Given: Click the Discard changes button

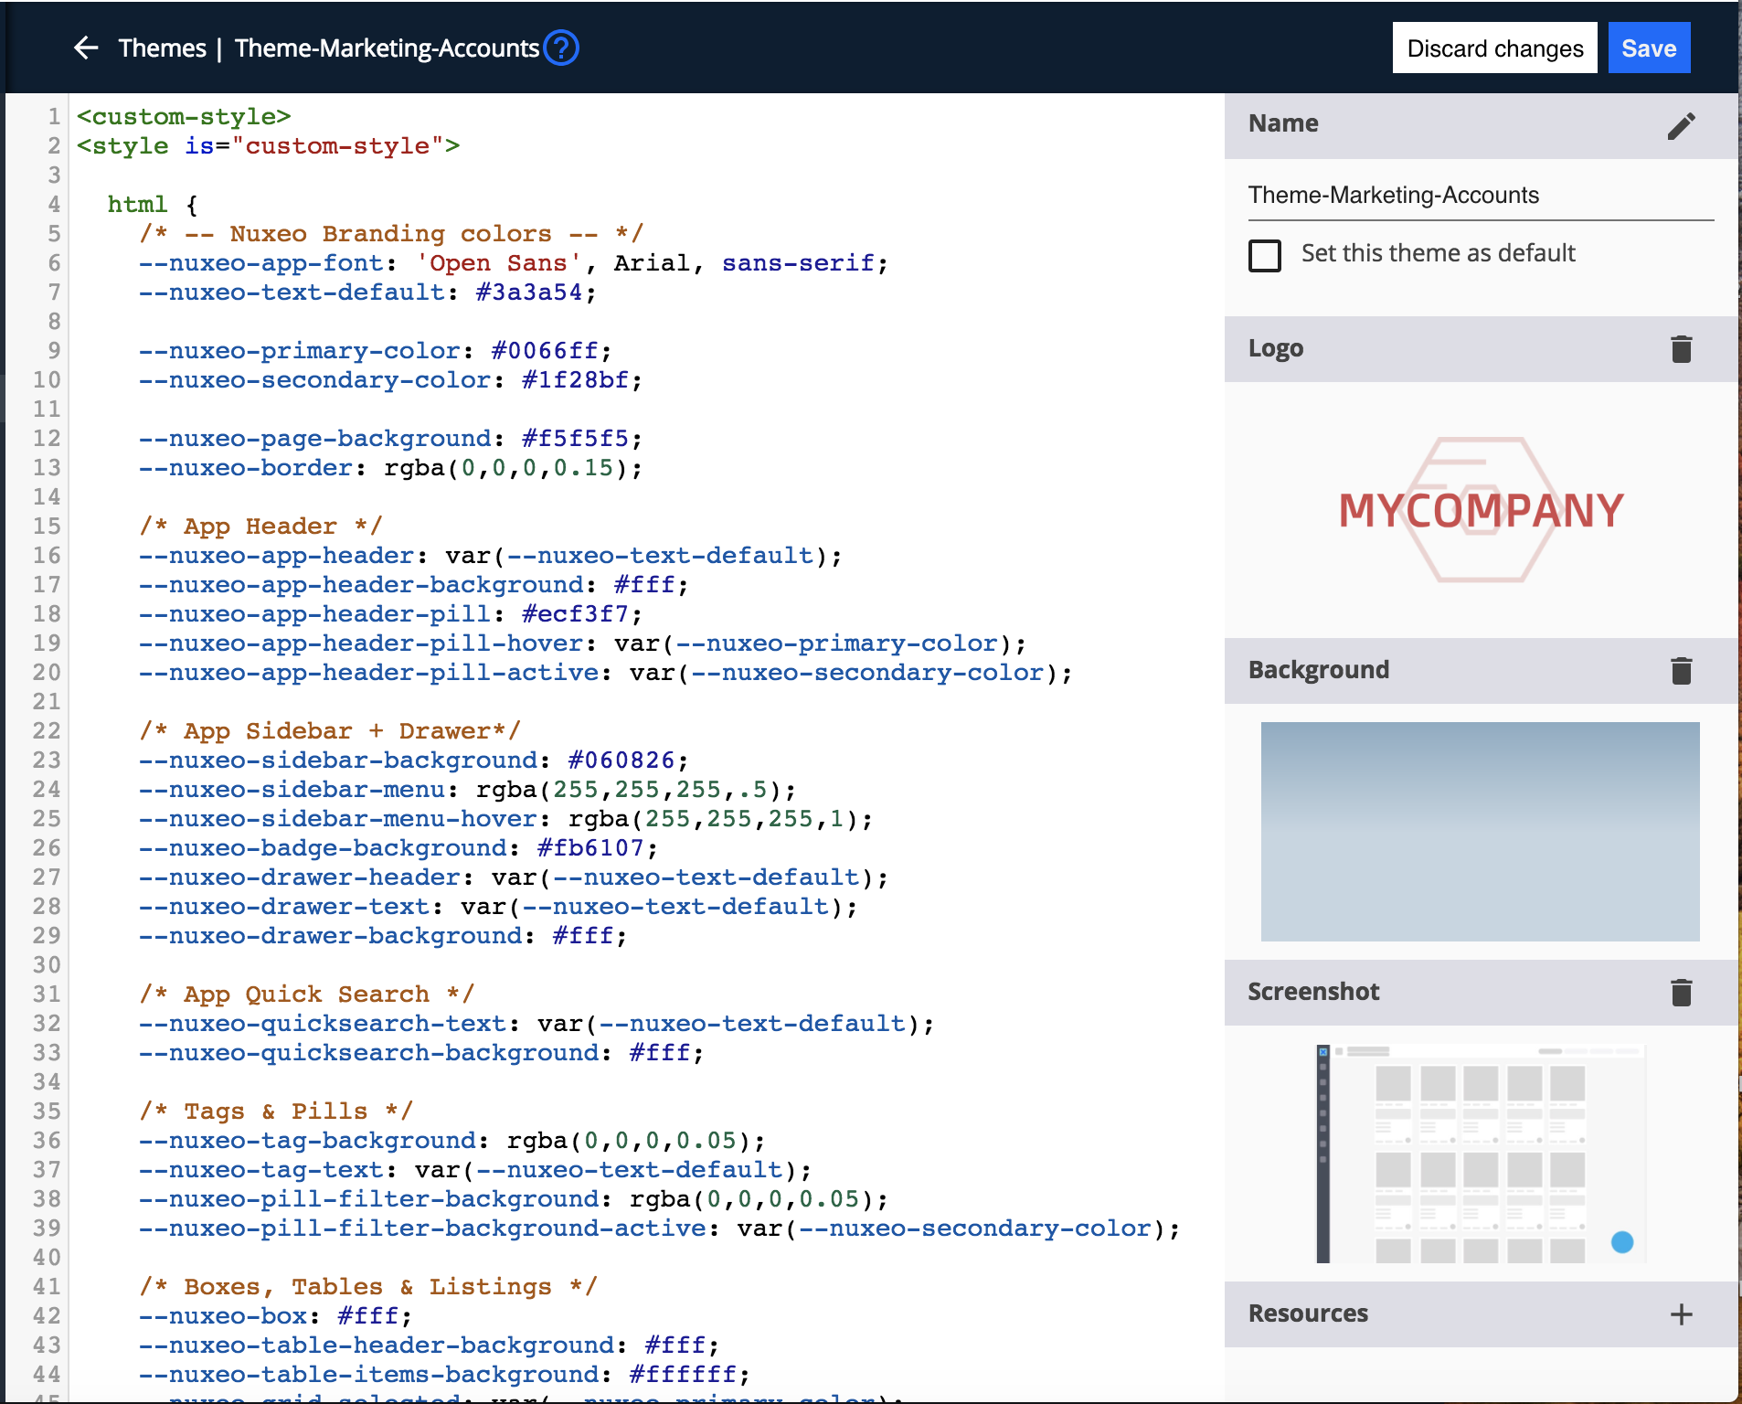Looking at the screenshot, I should 1494,48.
